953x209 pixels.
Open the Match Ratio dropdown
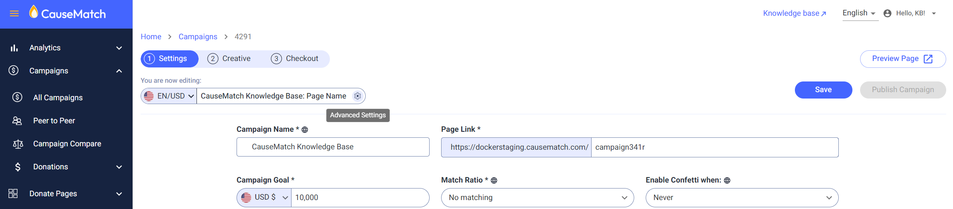click(537, 197)
